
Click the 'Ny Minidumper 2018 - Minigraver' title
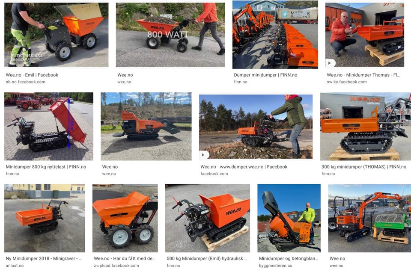click(x=44, y=259)
